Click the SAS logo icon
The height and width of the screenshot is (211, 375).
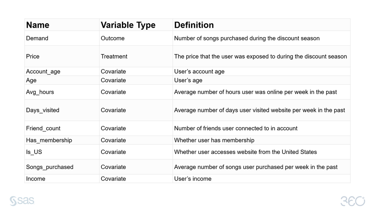pos(22,201)
